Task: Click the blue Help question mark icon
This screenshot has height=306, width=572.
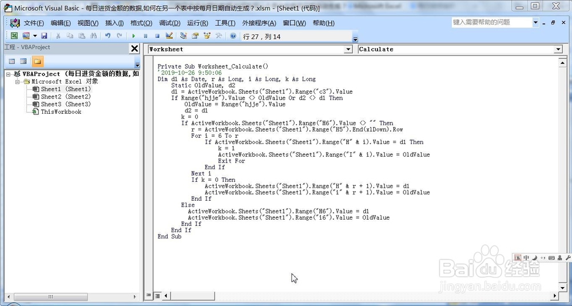Action: (233, 35)
